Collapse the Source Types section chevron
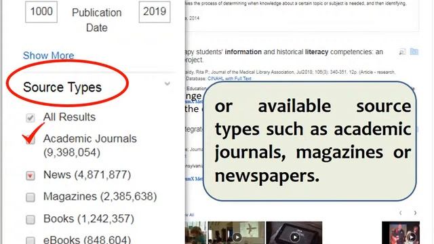434x244 pixels. [167, 83]
